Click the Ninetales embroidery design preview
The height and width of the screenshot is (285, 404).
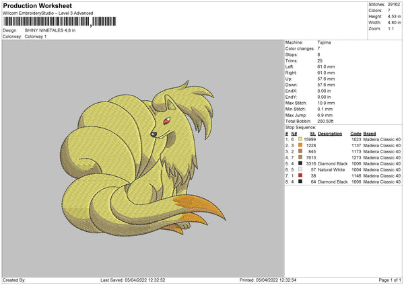click(x=143, y=158)
